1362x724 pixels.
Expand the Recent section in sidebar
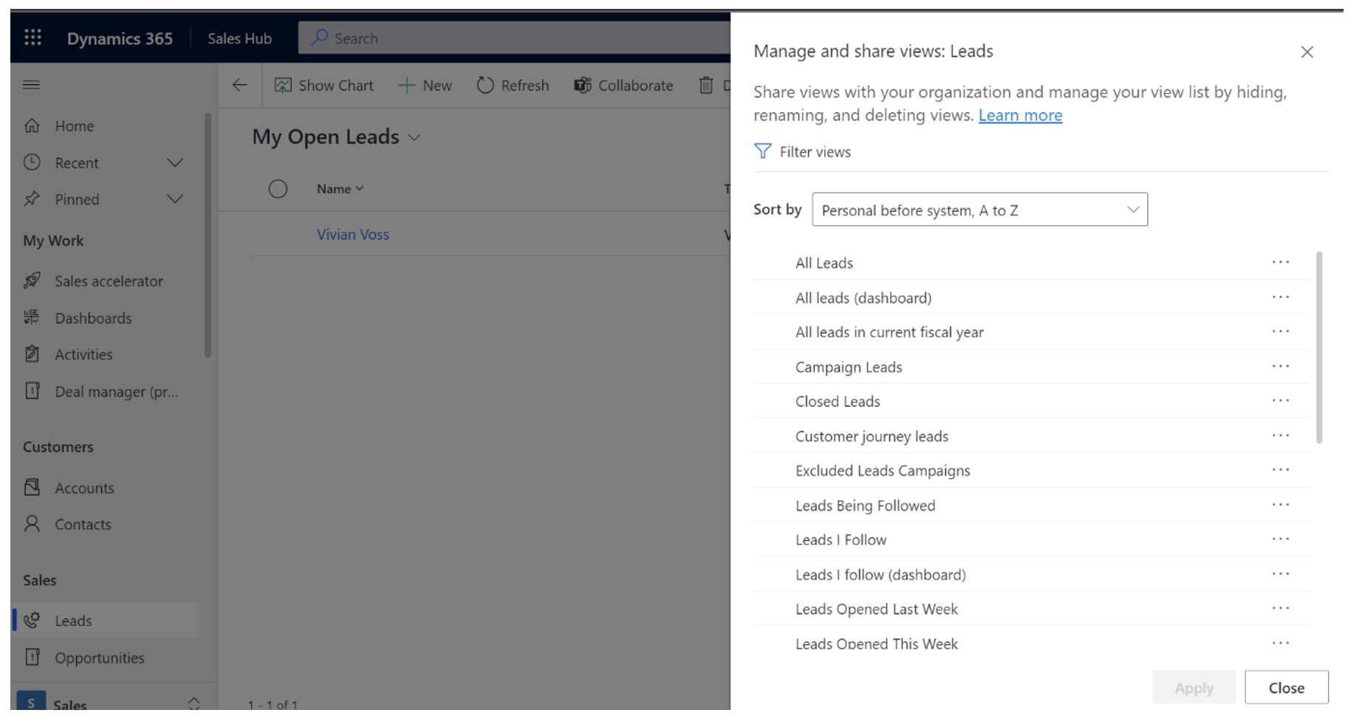pyautogui.click(x=175, y=163)
